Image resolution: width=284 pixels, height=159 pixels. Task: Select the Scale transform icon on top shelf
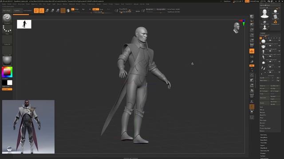(52, 11)
